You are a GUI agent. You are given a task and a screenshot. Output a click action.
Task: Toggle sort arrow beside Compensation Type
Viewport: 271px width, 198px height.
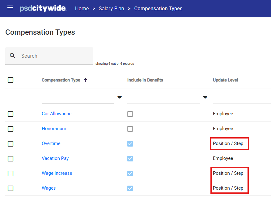[85, 80]
